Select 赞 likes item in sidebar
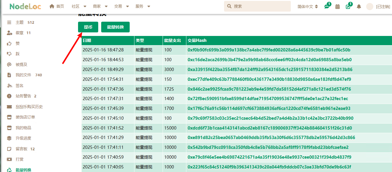Image resolution: width=392 pixels, height=172 pixels. (18, 43)
